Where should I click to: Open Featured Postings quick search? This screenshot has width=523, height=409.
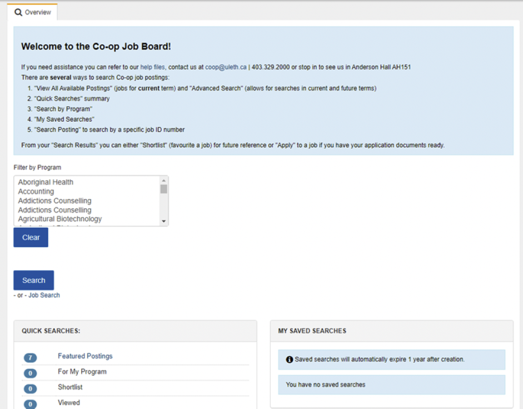pos(85,356)
